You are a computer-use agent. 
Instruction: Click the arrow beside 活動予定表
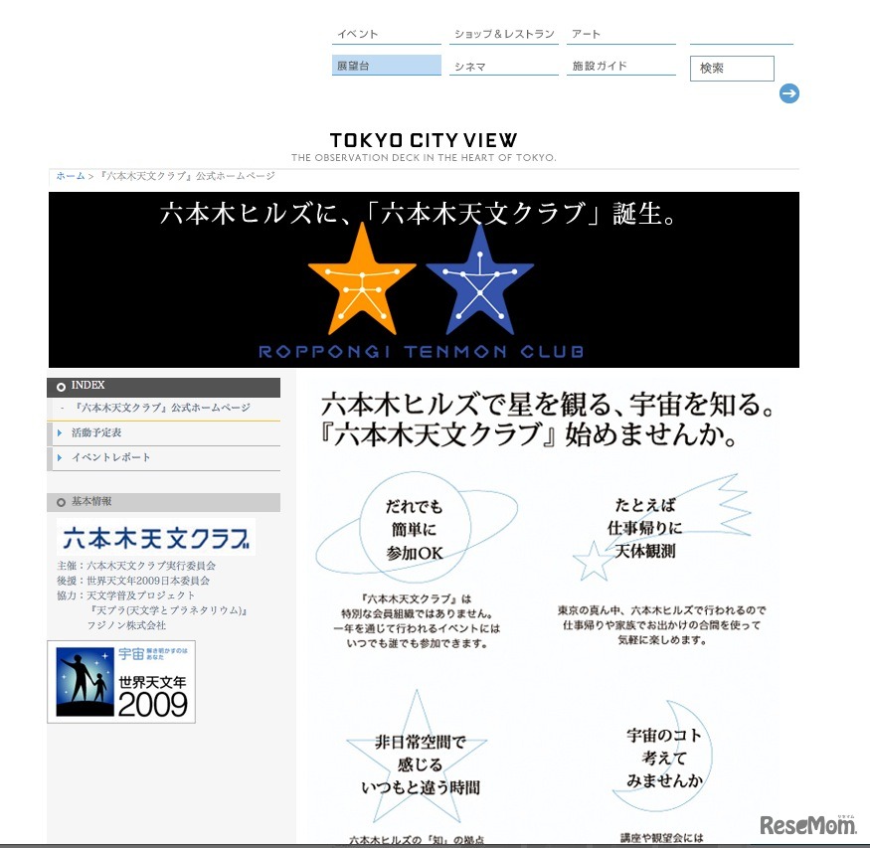[60, 432]
